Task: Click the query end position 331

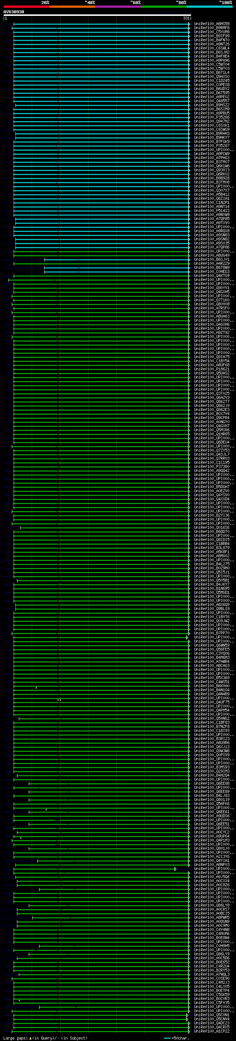Action: point(186,18)
